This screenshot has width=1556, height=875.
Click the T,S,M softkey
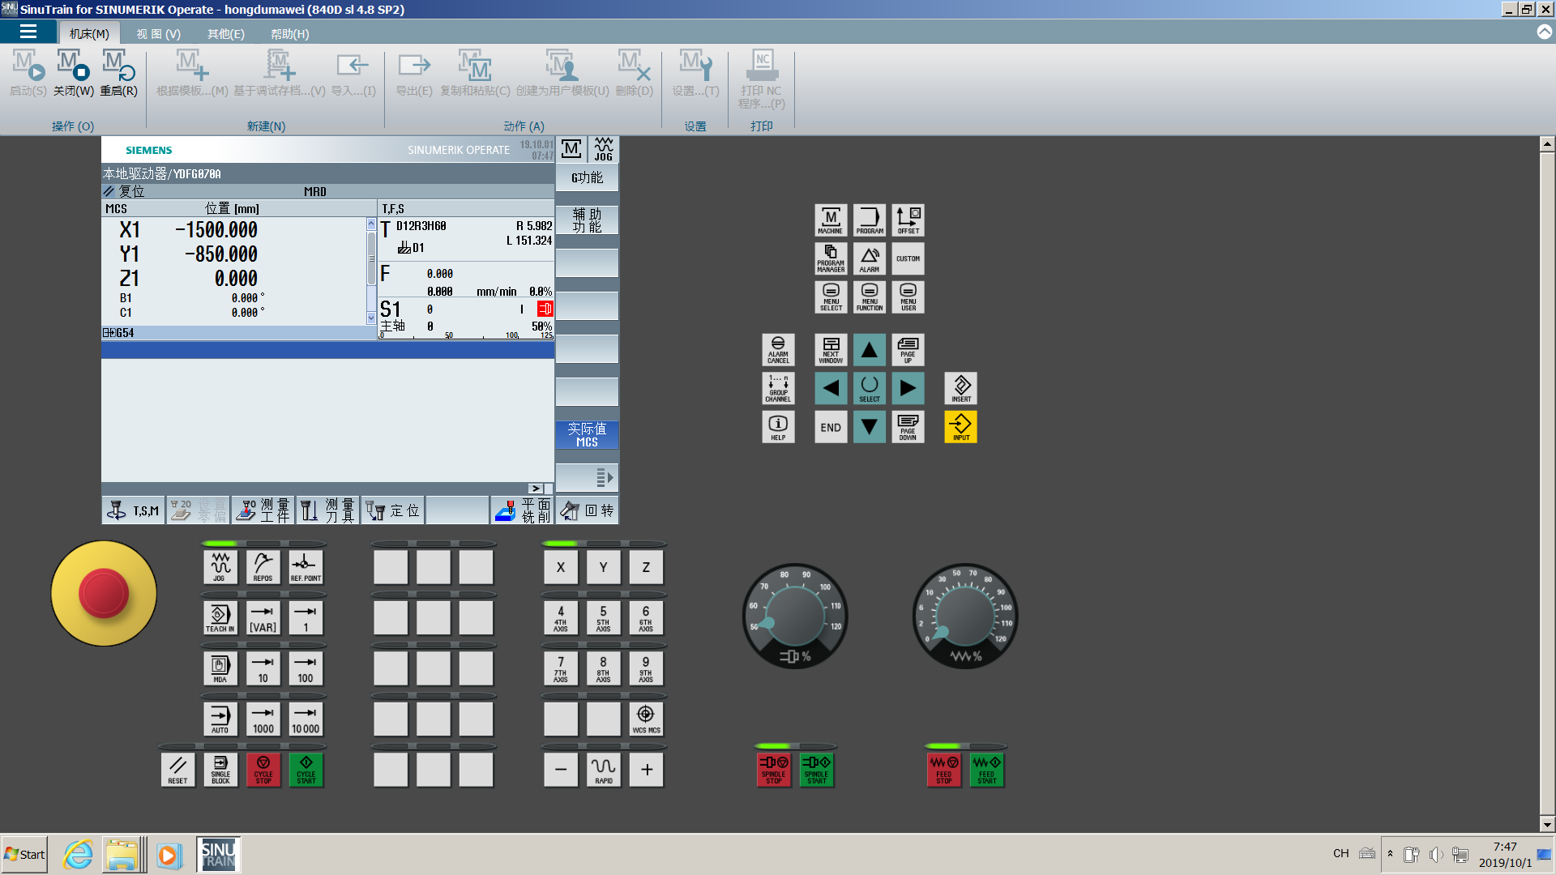pyautogui.click(x=134, y=510)
